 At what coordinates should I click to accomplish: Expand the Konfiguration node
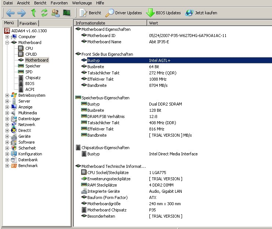7,154
